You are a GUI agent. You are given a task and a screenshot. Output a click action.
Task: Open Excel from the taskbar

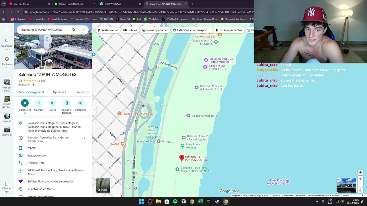point(200,201)
